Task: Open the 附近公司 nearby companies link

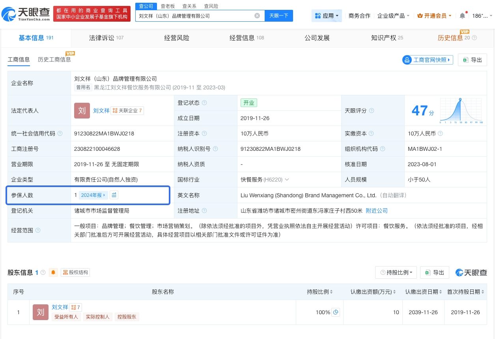Action: (377, 211)
